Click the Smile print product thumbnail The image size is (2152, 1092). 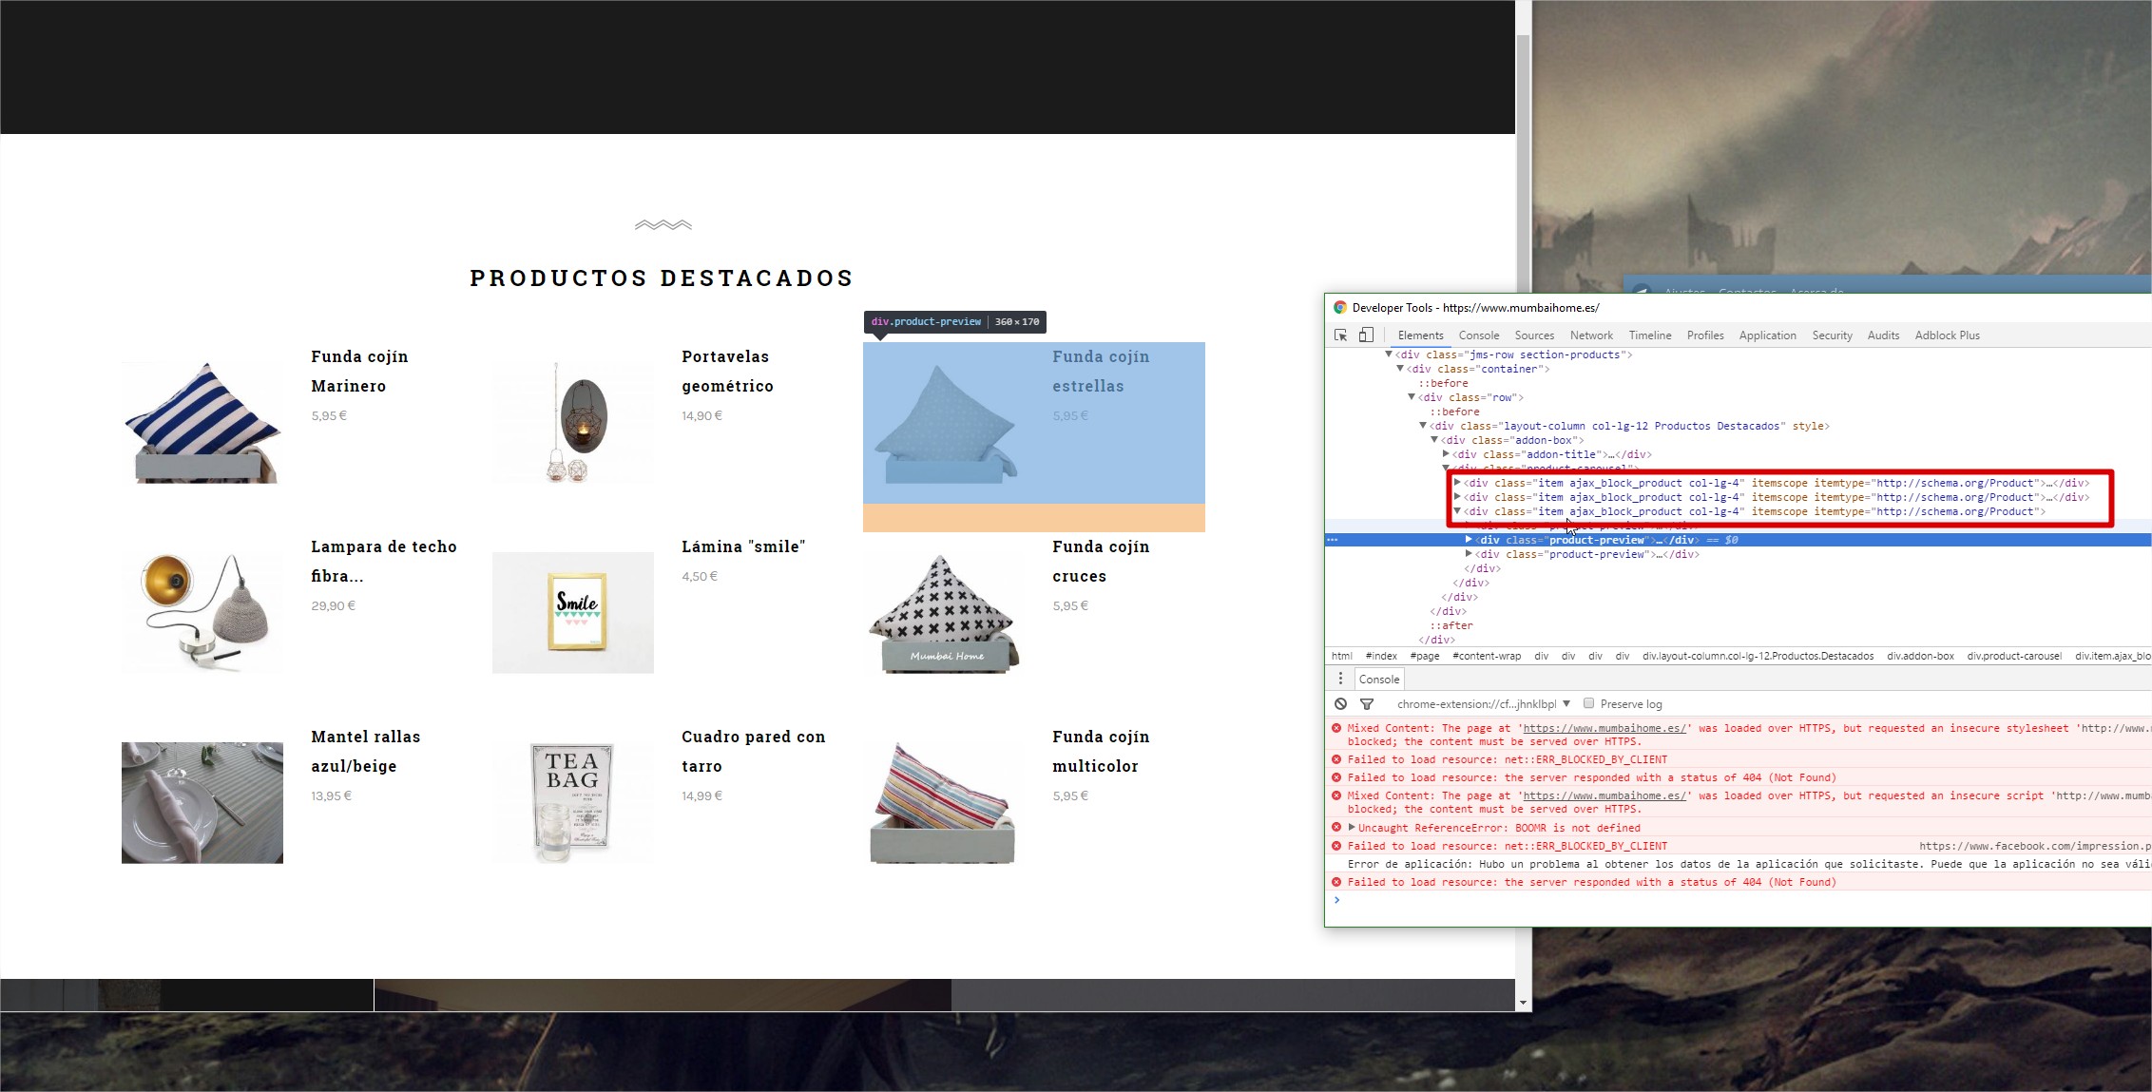point(573,612)
